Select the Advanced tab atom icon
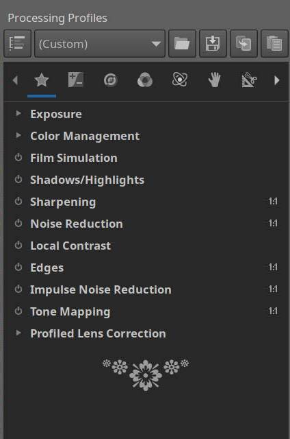290x439 pixels. (x=179, y=80)
